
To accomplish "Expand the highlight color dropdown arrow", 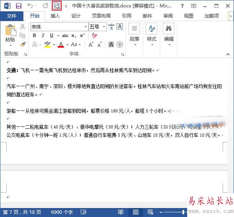I will point(54,44).
